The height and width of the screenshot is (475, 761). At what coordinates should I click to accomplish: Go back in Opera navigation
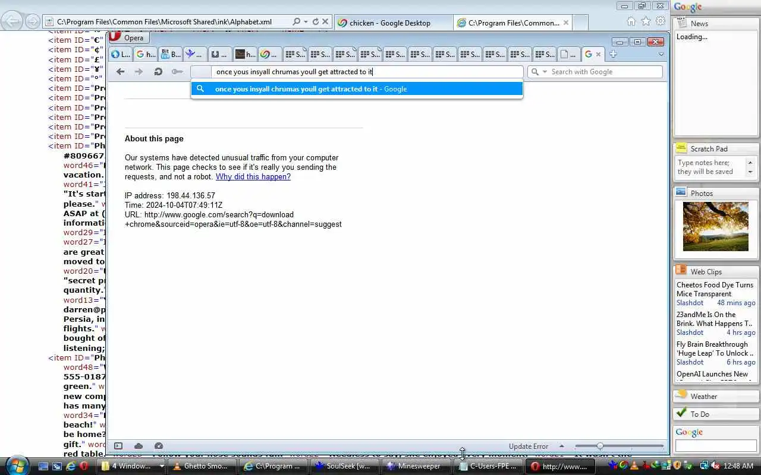click(x=121, y=72)
